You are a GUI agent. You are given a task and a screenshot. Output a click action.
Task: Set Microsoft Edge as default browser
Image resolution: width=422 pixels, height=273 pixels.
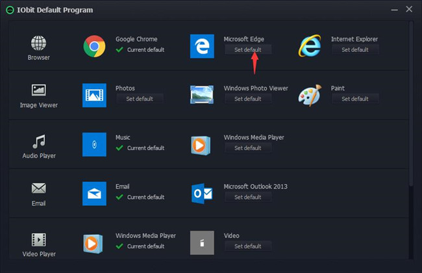pos(248,49)
